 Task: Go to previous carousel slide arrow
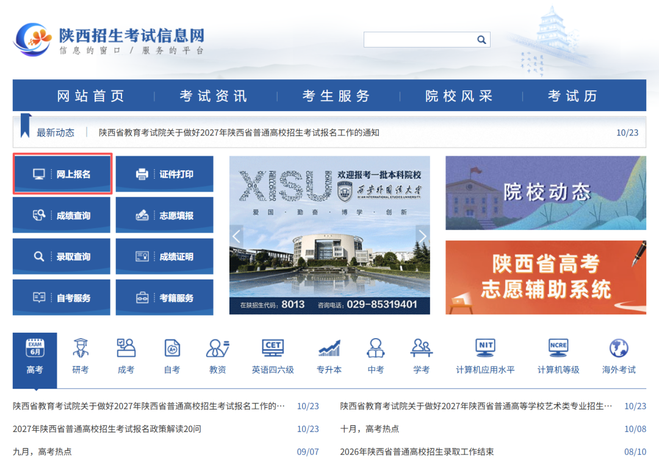point(237,236)
